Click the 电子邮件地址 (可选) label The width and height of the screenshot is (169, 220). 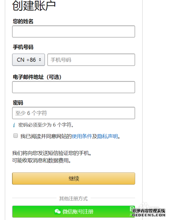click(x=37, y=77)
